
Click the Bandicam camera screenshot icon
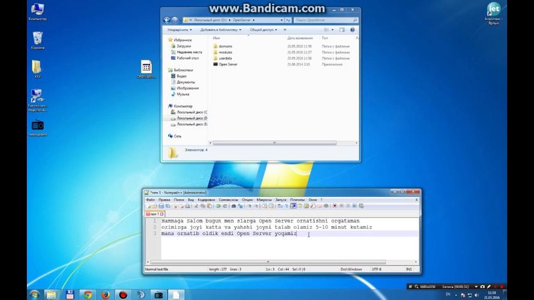(x=482, y=287)
